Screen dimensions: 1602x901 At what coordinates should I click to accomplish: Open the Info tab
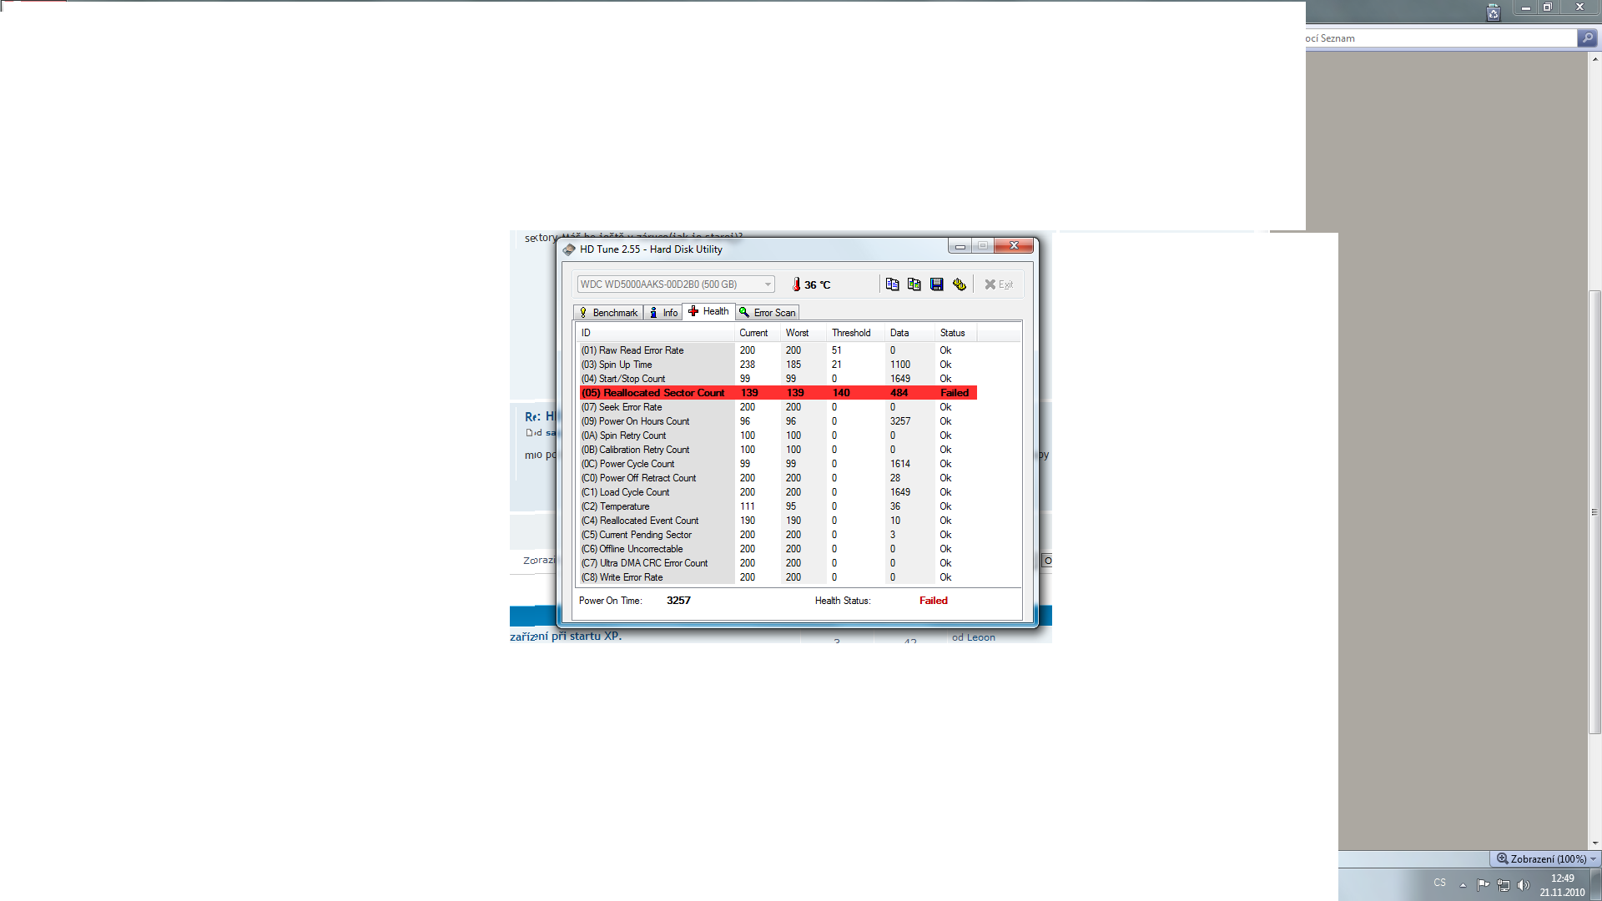tap(663, 313)
